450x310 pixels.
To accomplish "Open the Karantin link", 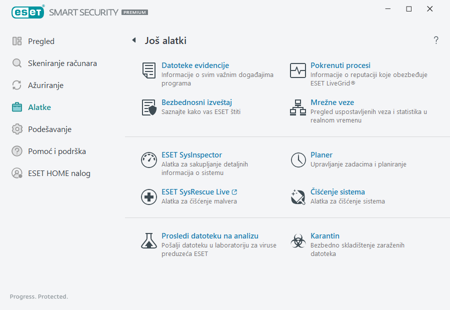I will [x=325, y=236].
